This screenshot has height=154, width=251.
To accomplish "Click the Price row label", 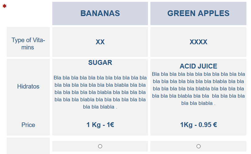I will pyautogui.click(x=28, y=125).
